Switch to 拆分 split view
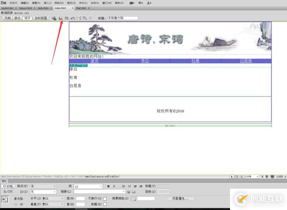Viewport: 287px width, 210px height. click(17, 18)
